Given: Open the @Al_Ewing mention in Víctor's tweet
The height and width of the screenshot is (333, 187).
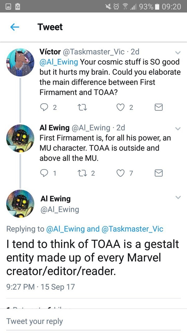Looking at the screenshot, I should click(x=59, y=62).
